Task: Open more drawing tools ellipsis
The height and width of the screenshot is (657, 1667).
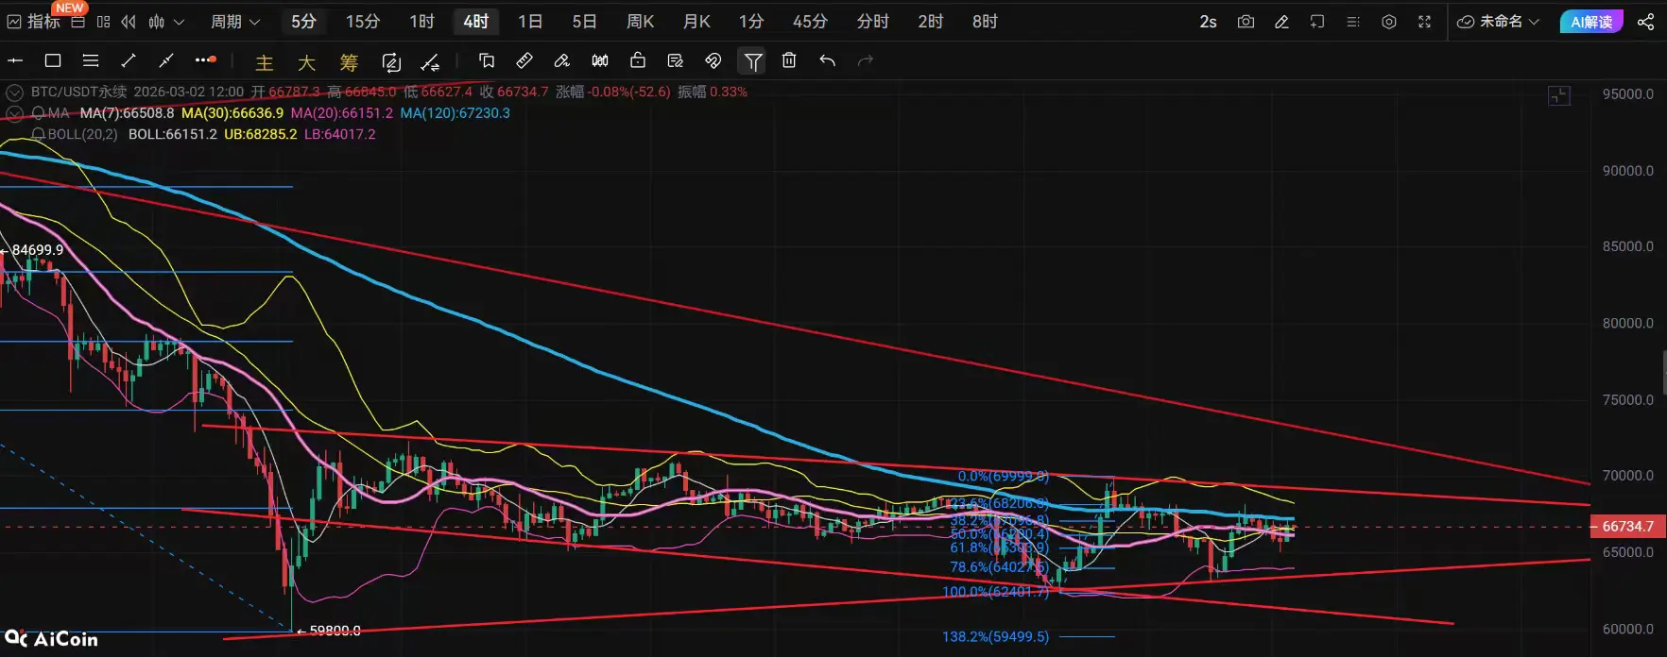Action: click(205, 60)
